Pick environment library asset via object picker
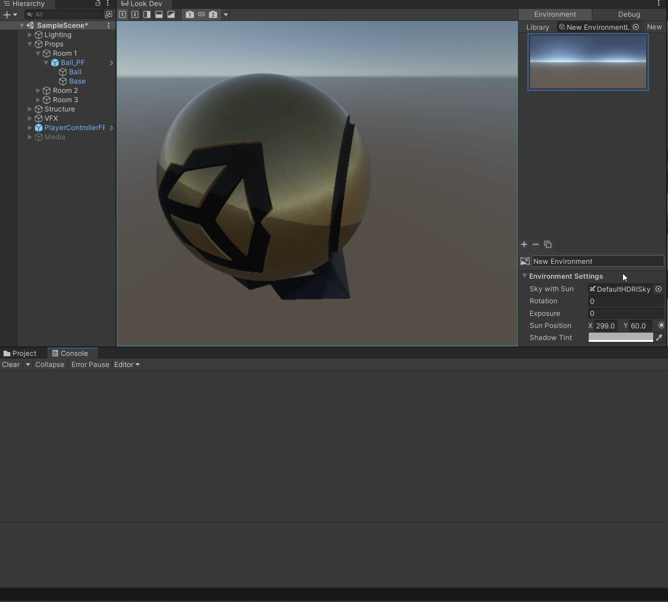This screenshot has width=668, height=602. pos(636,27)
